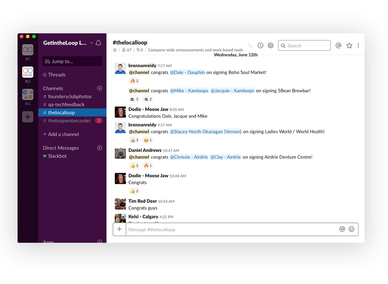Switch to third workspace icon

coord(28,94)
